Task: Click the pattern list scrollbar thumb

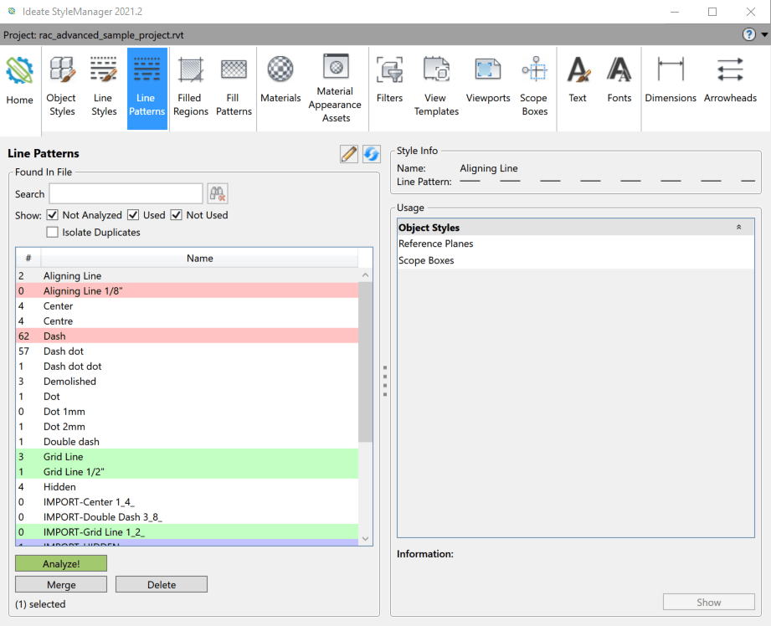Action: coord(365,362)
